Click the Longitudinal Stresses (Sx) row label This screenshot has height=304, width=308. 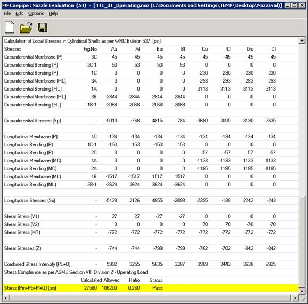(x=30, y=200)
